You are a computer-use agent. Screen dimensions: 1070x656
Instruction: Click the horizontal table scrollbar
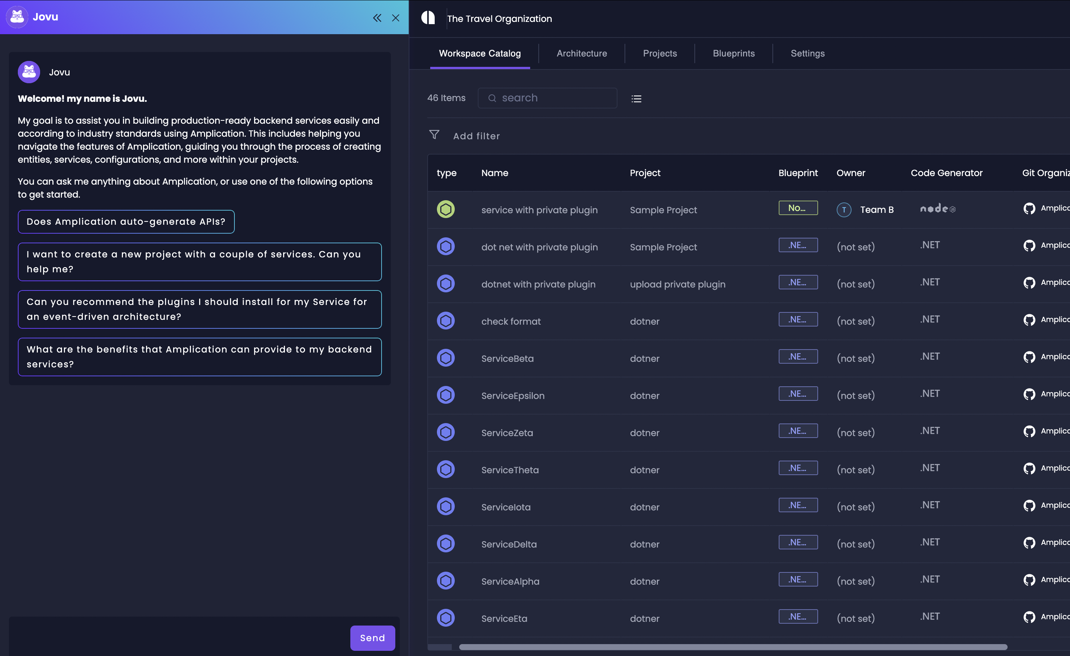click(x=732, y=647)
